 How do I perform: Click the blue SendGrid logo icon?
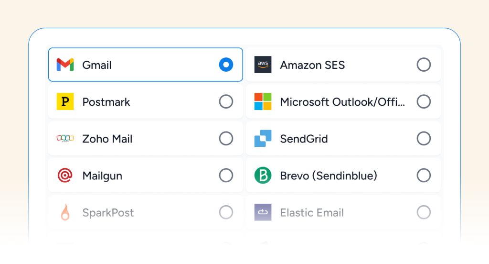point(263,138)
